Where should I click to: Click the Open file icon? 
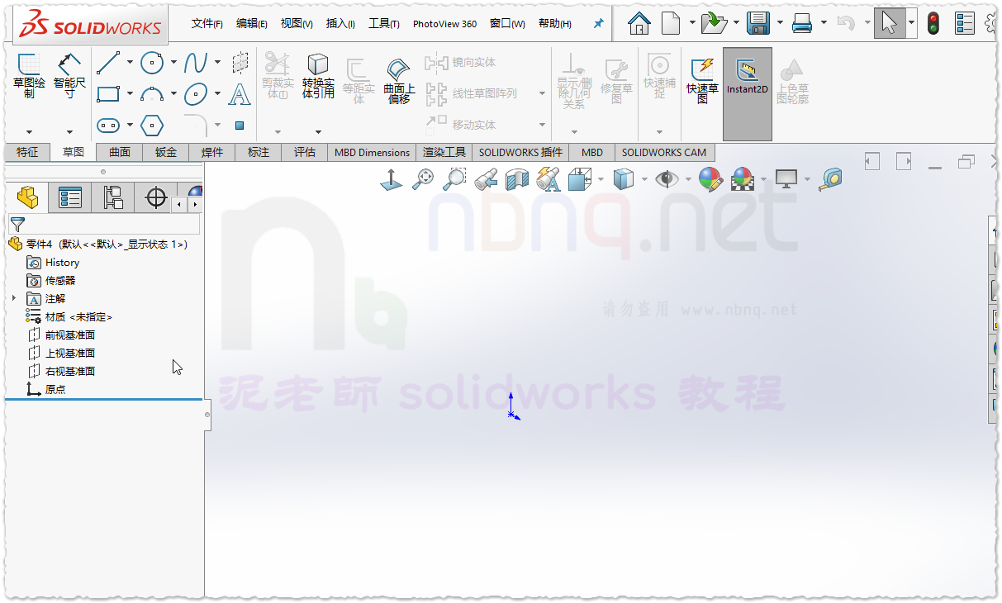(714, 23)
